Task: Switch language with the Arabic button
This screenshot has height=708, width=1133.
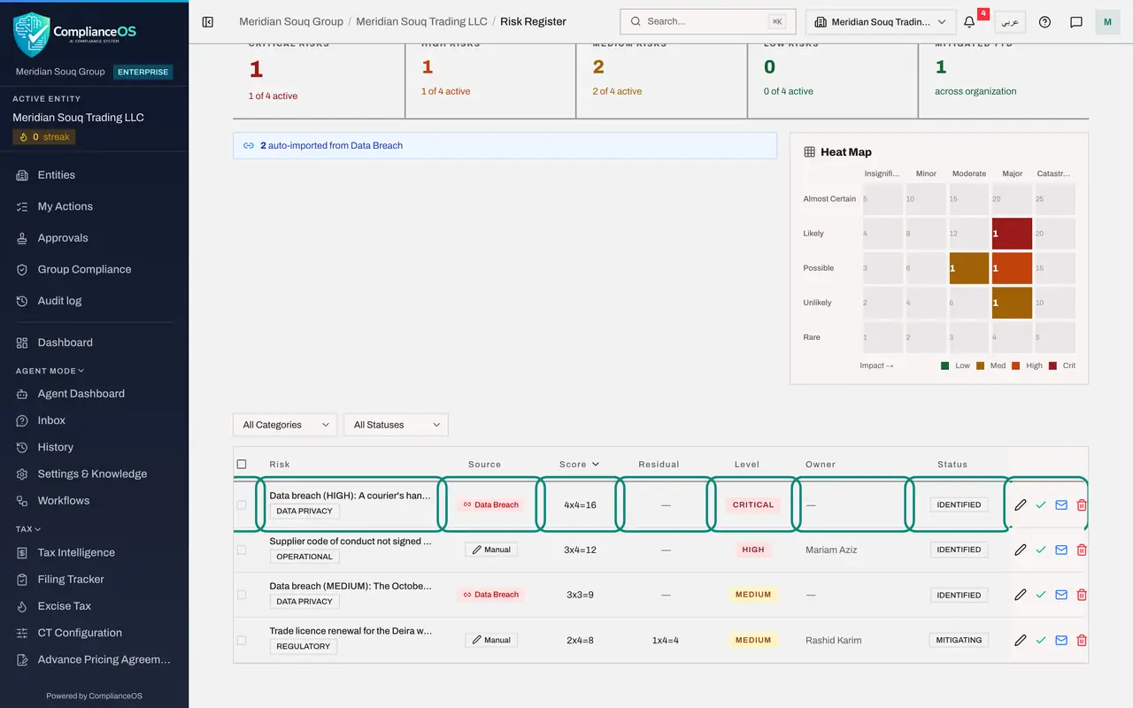Action: (x=1010, y=22)
